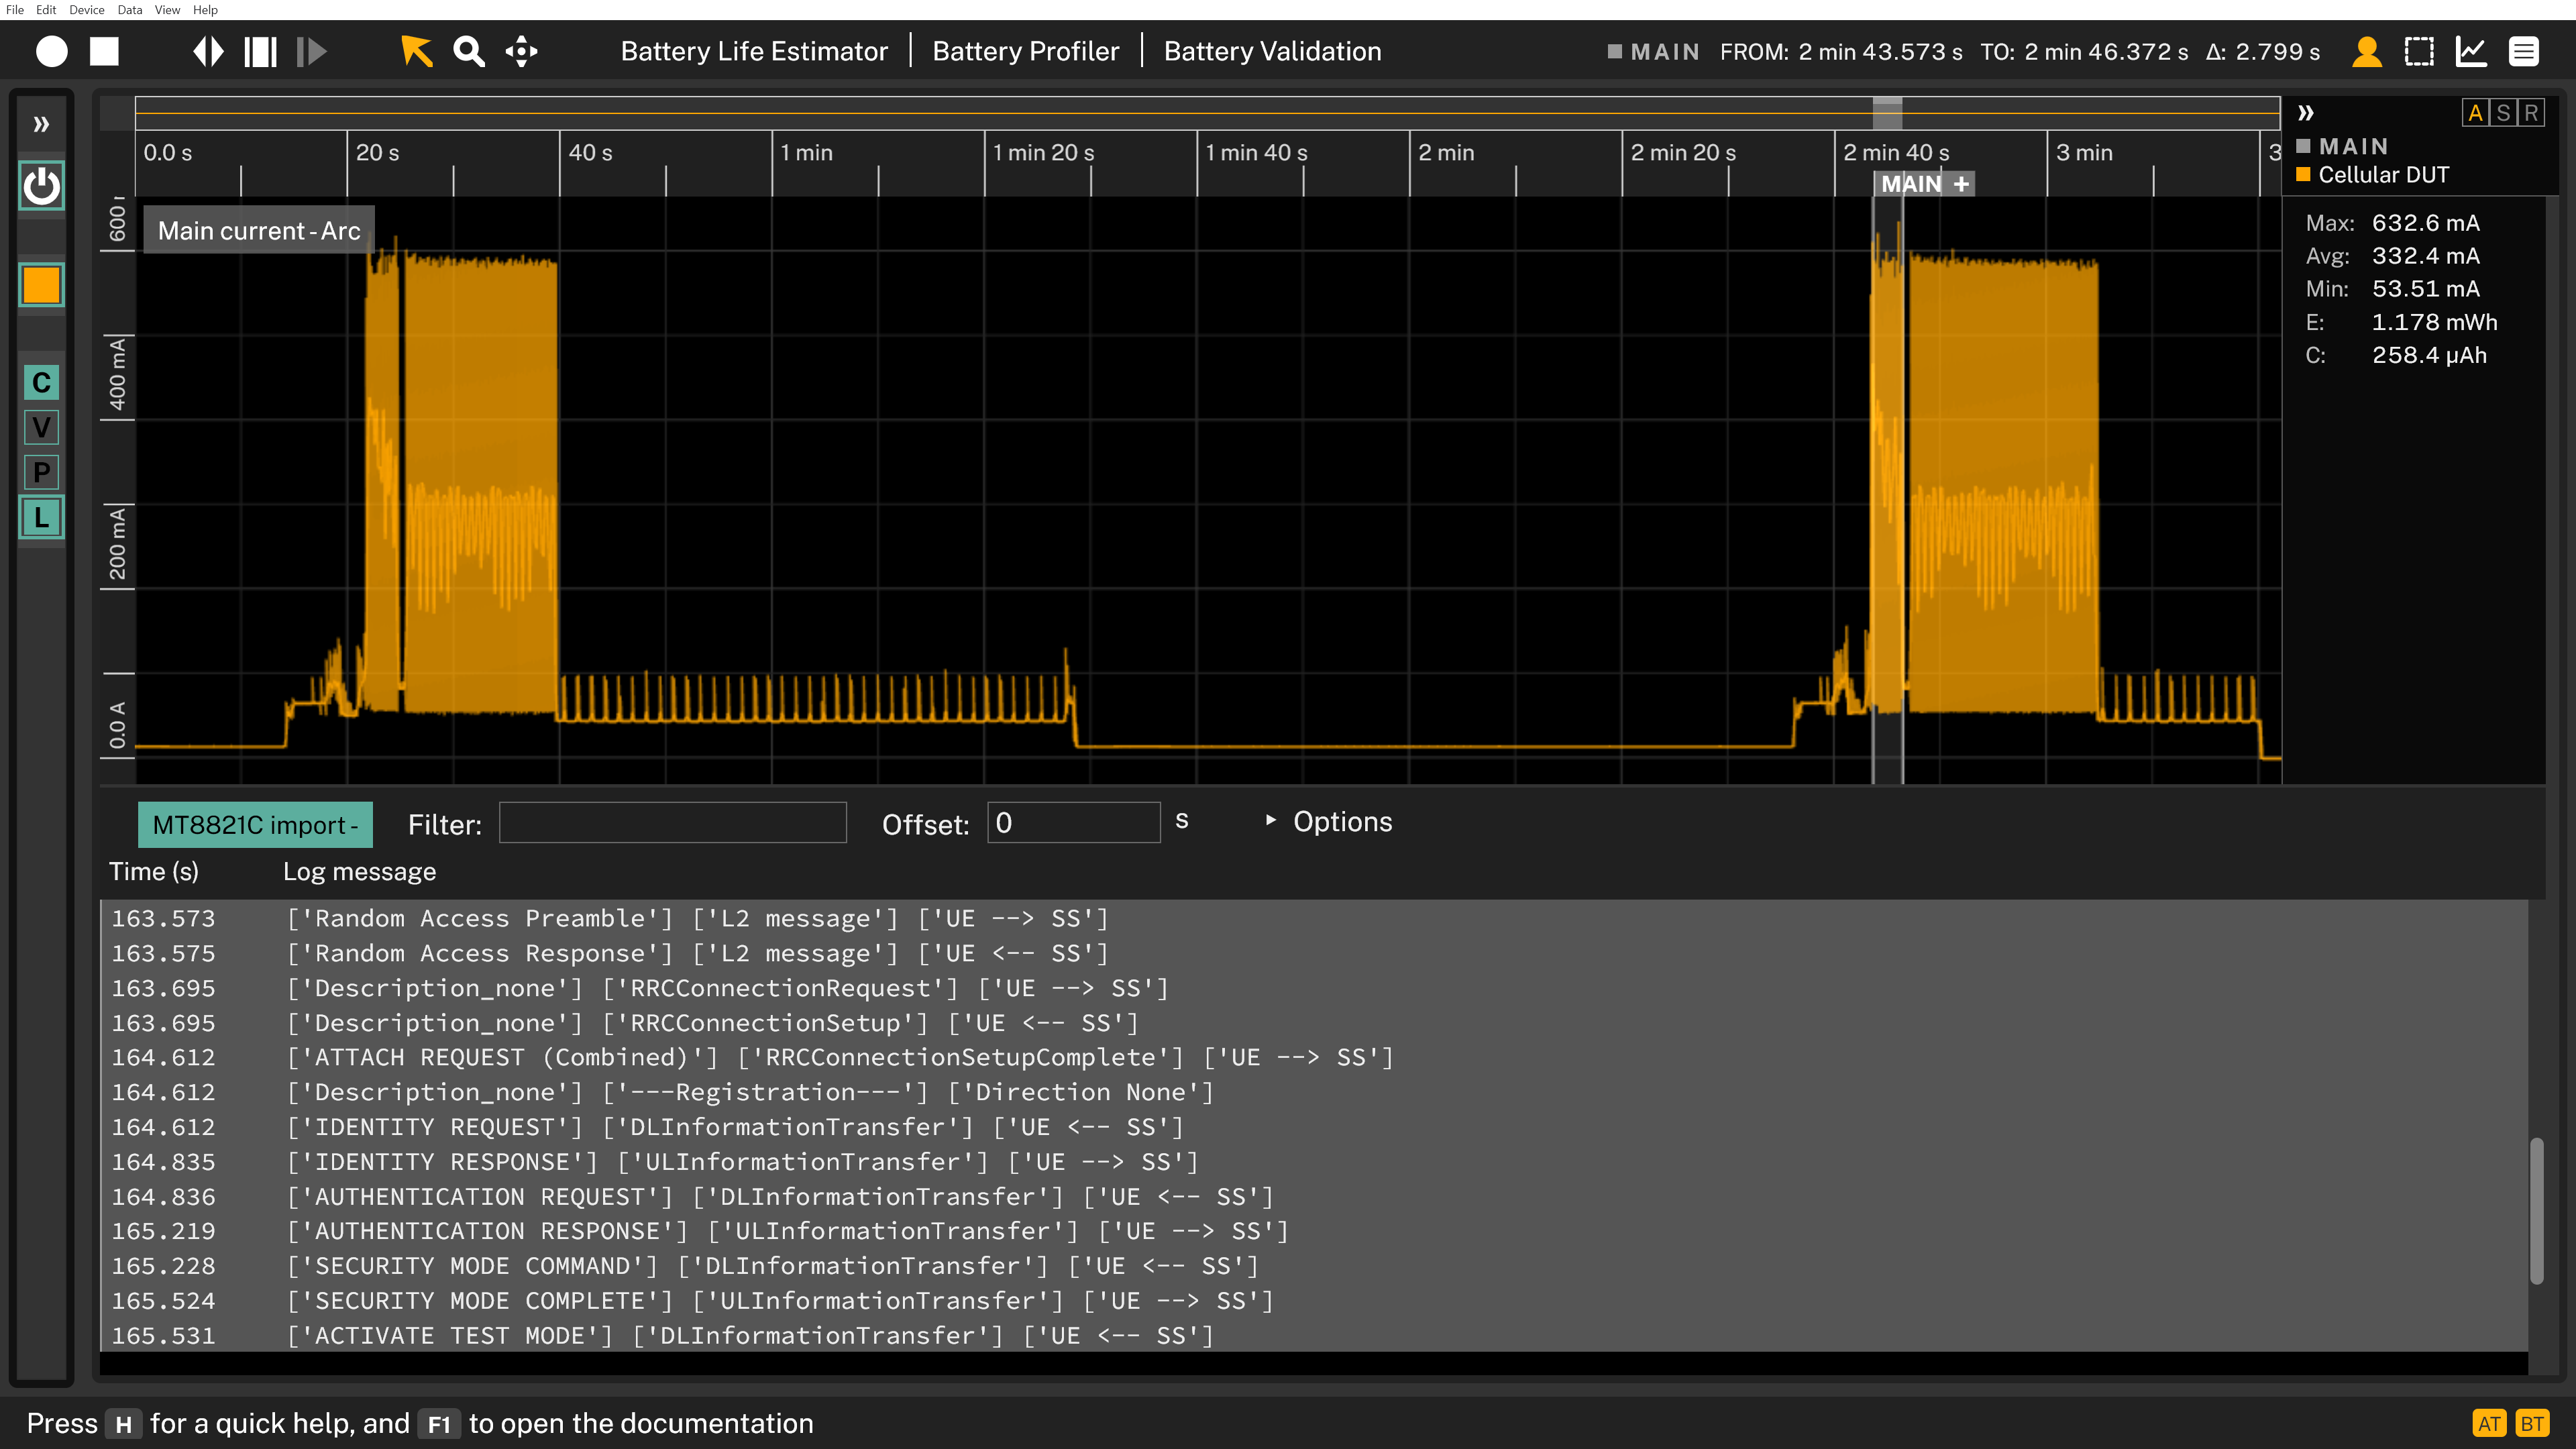
Task: Click the power icon in the left sidebar
Action: click(x=41, y=186)
